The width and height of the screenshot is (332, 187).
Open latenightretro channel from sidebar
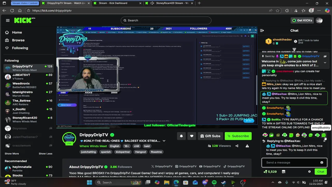pyautogui.click(x=29, y=94)
